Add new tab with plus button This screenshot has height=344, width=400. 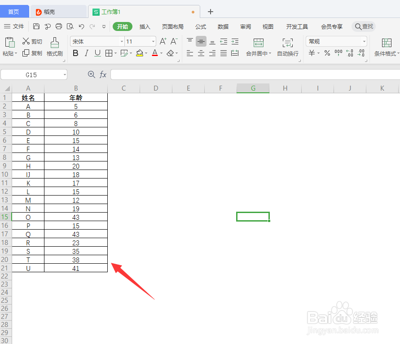[211, 12]
